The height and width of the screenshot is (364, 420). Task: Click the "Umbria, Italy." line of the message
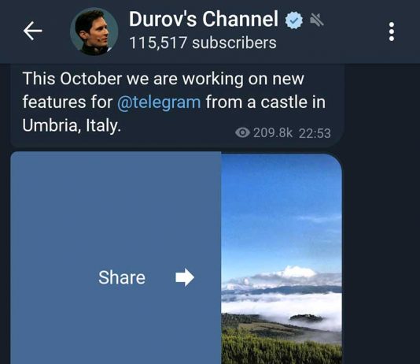click(72, 125)
